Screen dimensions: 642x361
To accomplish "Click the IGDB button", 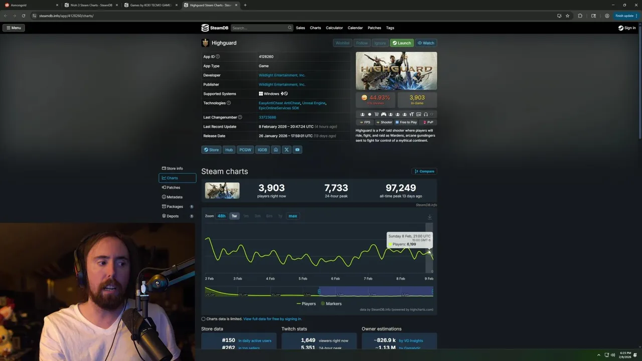I will 262,150.
